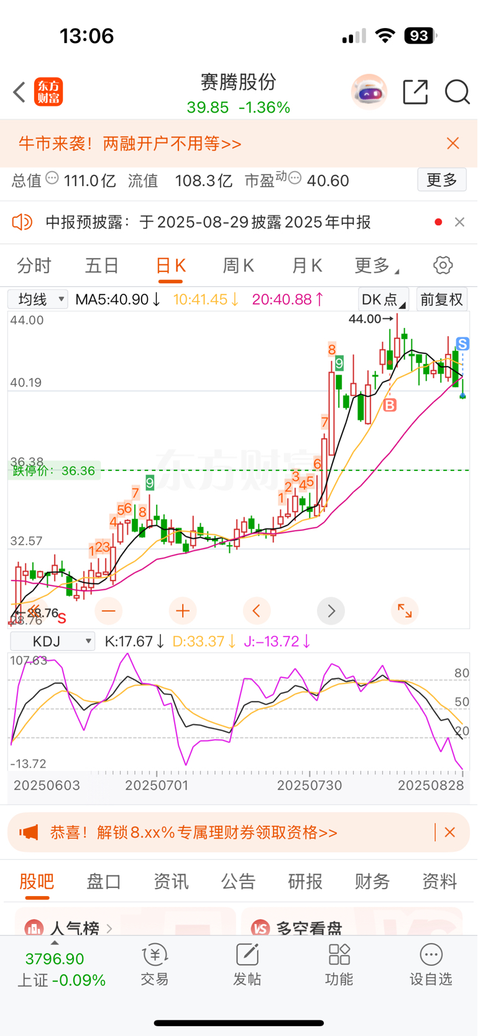
Task: Open the 中报预披露 notice text
Action: 208,222
